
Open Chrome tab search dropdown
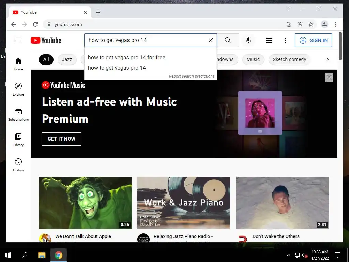tap(288, 9)
